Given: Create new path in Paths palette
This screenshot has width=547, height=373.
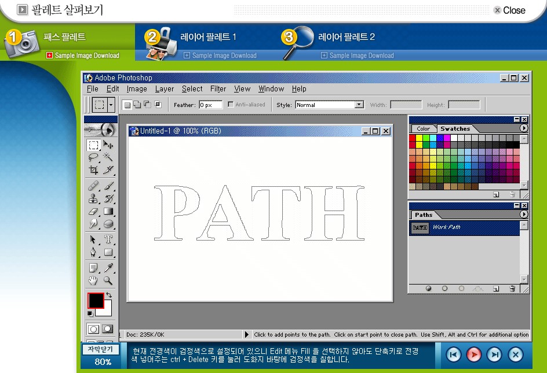Looking at the screenshot, I should [496, 289].
